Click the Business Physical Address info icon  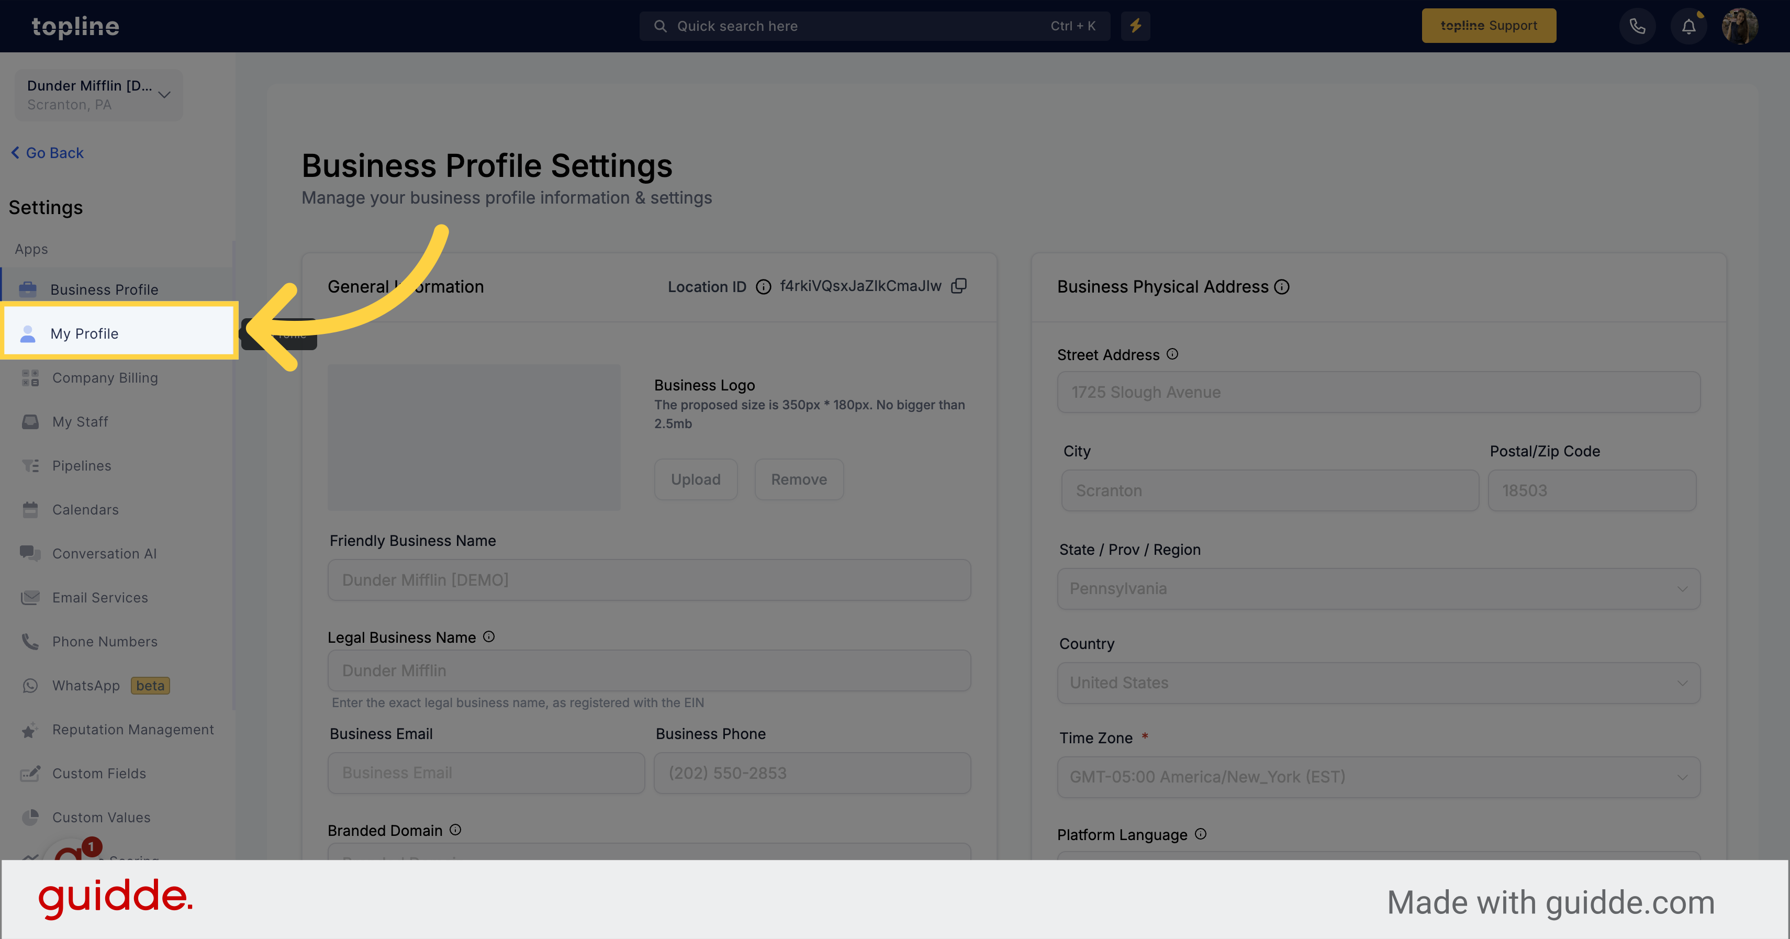click(1282, 286)
